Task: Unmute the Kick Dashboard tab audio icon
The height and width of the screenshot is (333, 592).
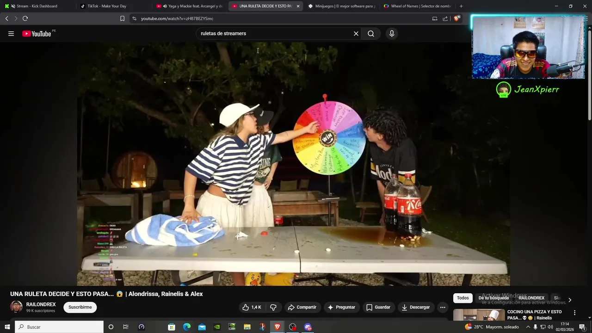Action: pyautogui.click(x=12, y=6)
